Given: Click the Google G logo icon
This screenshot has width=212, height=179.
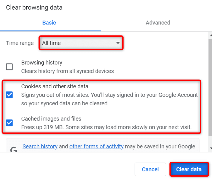Looking at the screenshot, I should click(14, 149).
